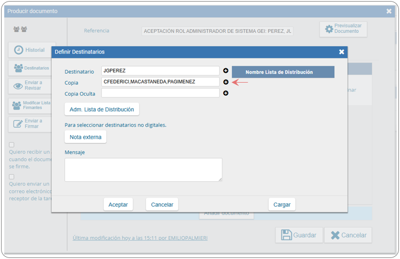Click into the Mensaje text area
Screen dimensions: 400x259
(143, 169)
